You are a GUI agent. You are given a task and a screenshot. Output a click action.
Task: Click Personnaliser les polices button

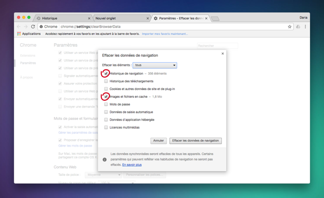click(145, 175)
